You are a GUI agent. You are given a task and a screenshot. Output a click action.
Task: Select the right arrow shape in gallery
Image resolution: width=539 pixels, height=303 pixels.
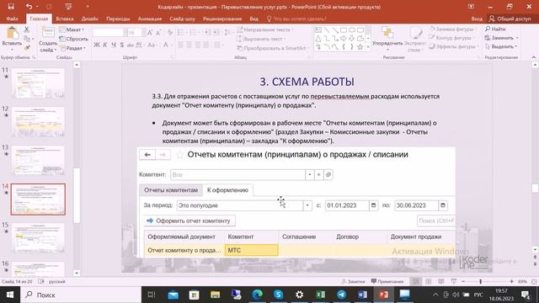coord(343,39)
